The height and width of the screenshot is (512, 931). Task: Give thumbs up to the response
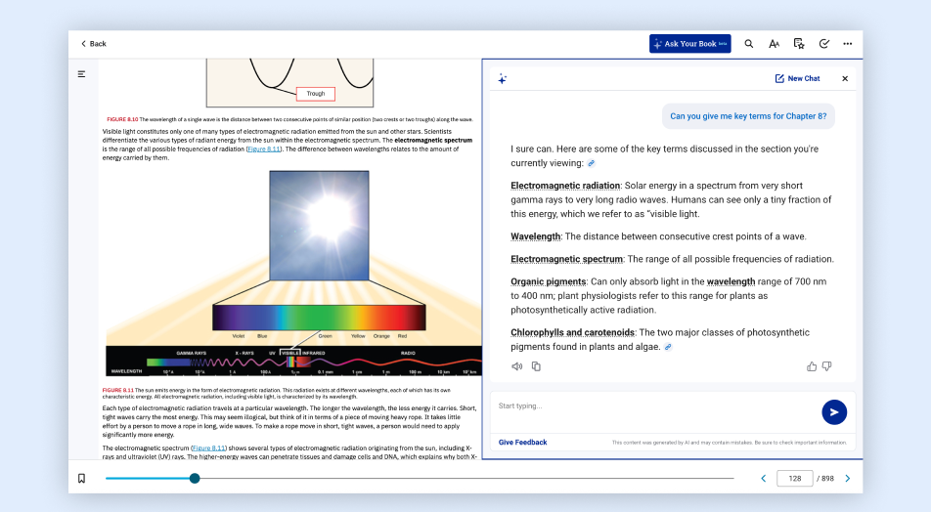pyautogui.click(x=811, y=366)
